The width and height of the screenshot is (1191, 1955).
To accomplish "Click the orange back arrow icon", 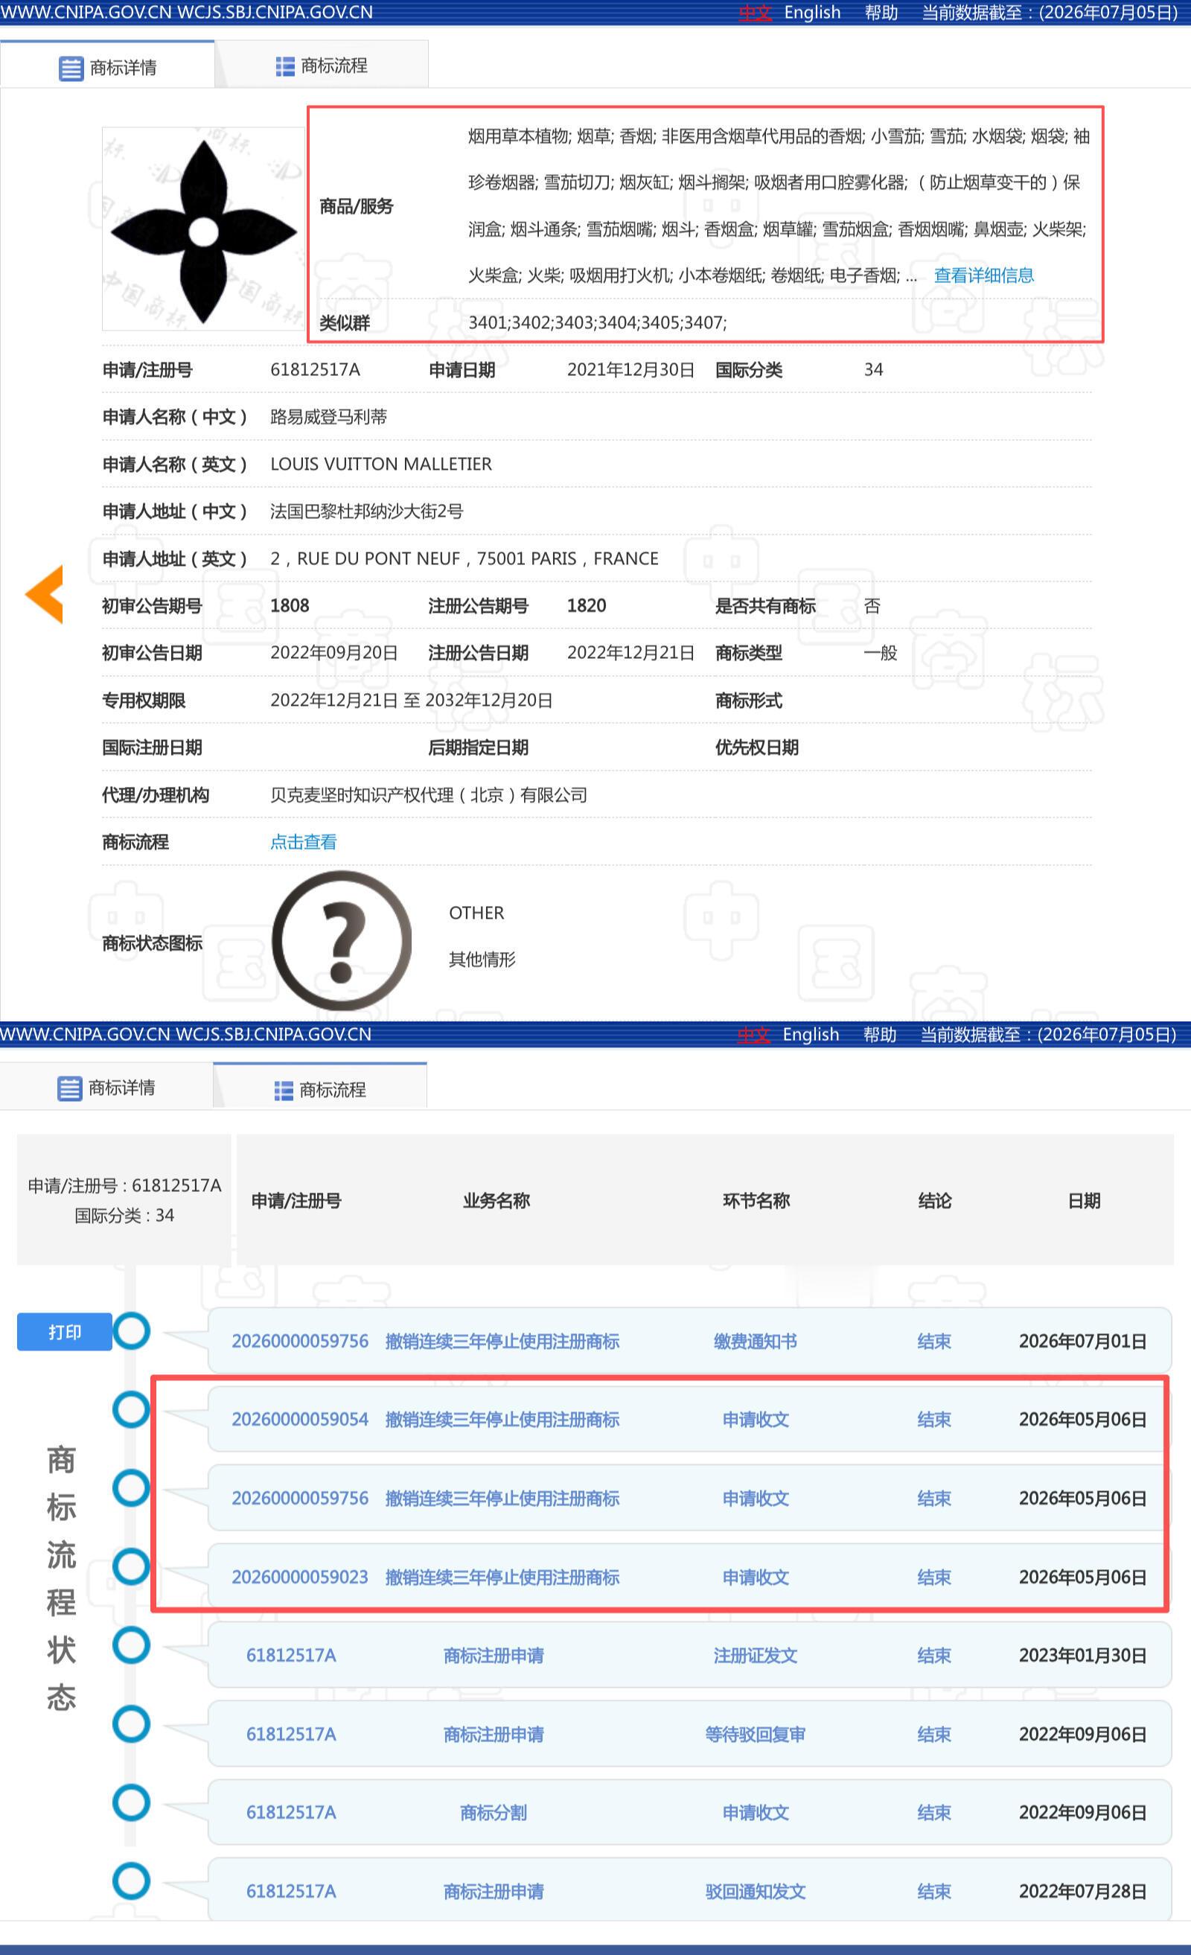I will click(x=45, y=594).
